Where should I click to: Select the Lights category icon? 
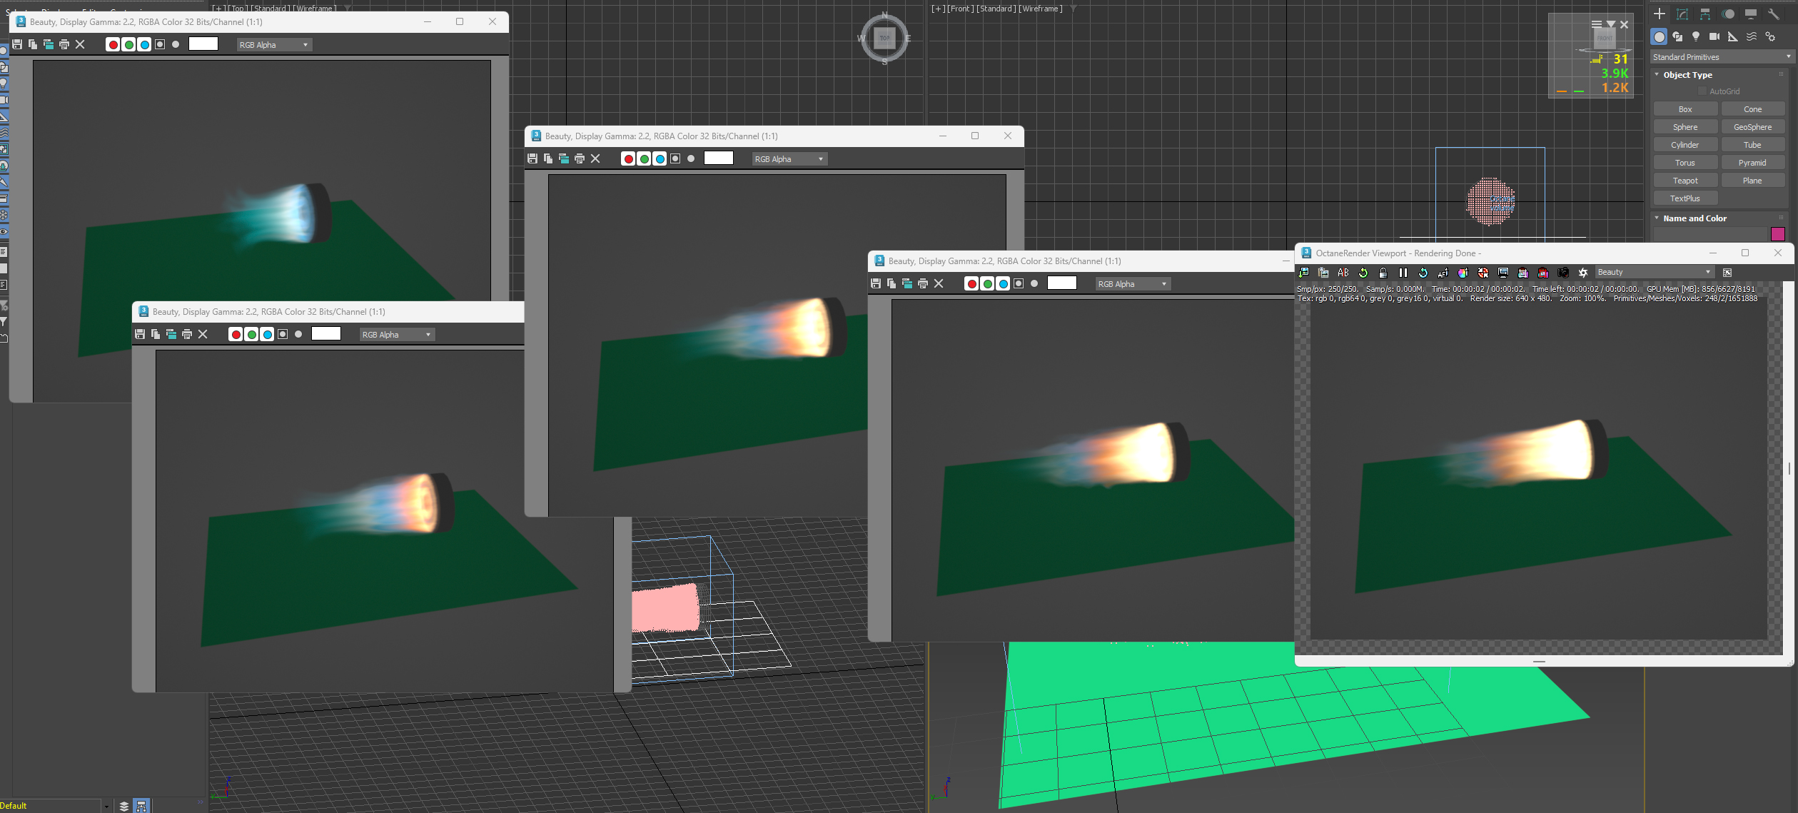click(1696, 36)
